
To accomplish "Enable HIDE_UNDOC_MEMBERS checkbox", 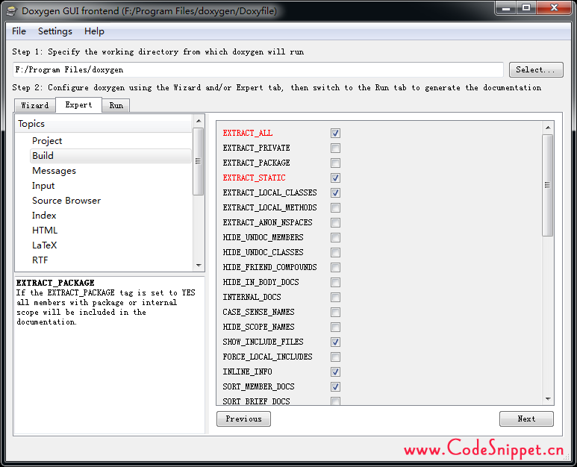I will point(335,237).
